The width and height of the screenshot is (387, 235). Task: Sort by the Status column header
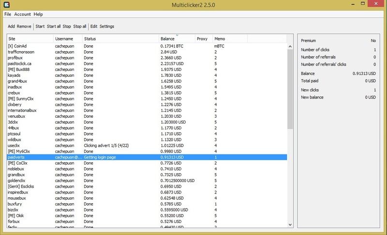click(x=120, y=39)
